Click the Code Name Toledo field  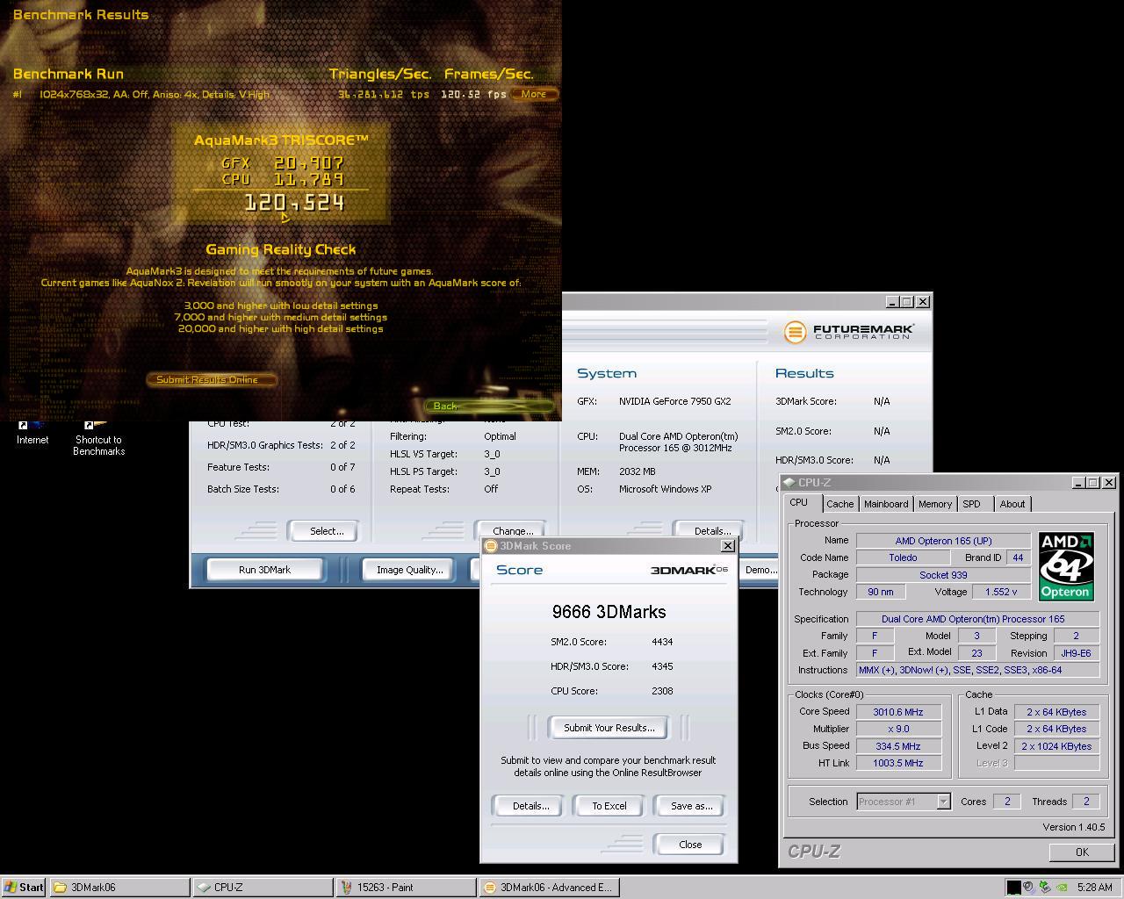pos(903,557)
